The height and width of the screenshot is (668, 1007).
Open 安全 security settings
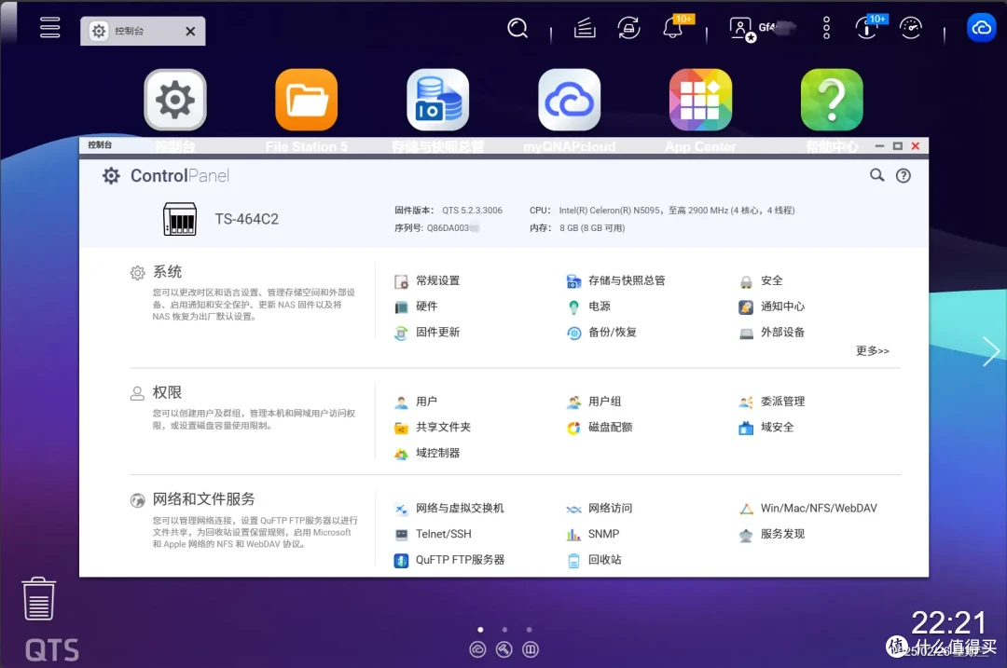pyautogui.click(x=761, y=280)
